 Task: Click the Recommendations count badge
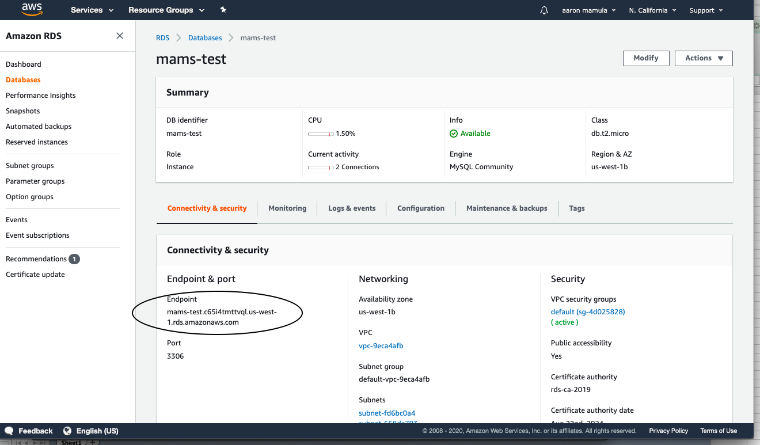(74, 259)
